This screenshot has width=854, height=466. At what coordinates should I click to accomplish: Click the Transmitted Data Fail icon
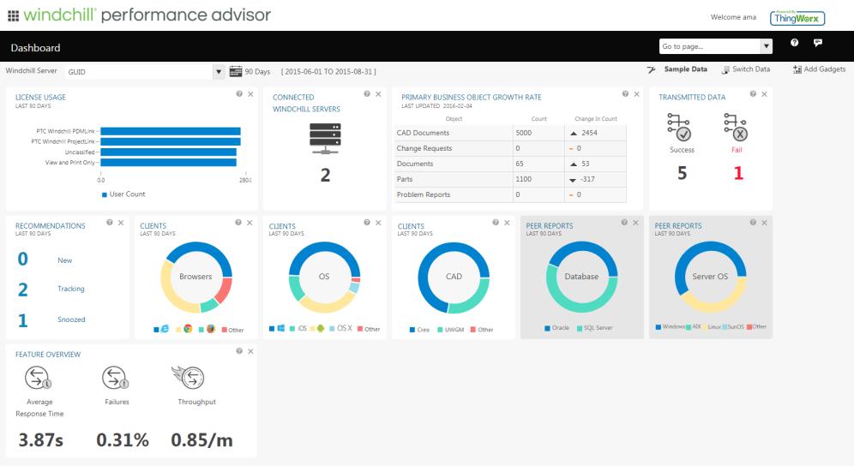737,128
